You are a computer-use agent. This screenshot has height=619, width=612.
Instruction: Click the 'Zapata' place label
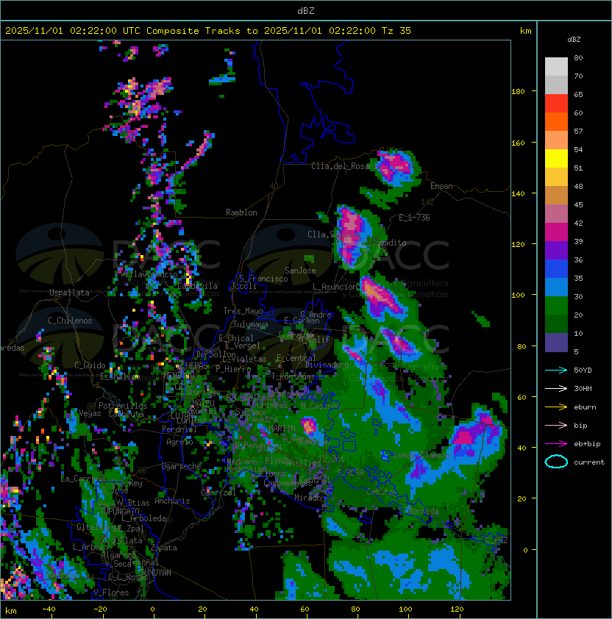[x=163, y=548]
